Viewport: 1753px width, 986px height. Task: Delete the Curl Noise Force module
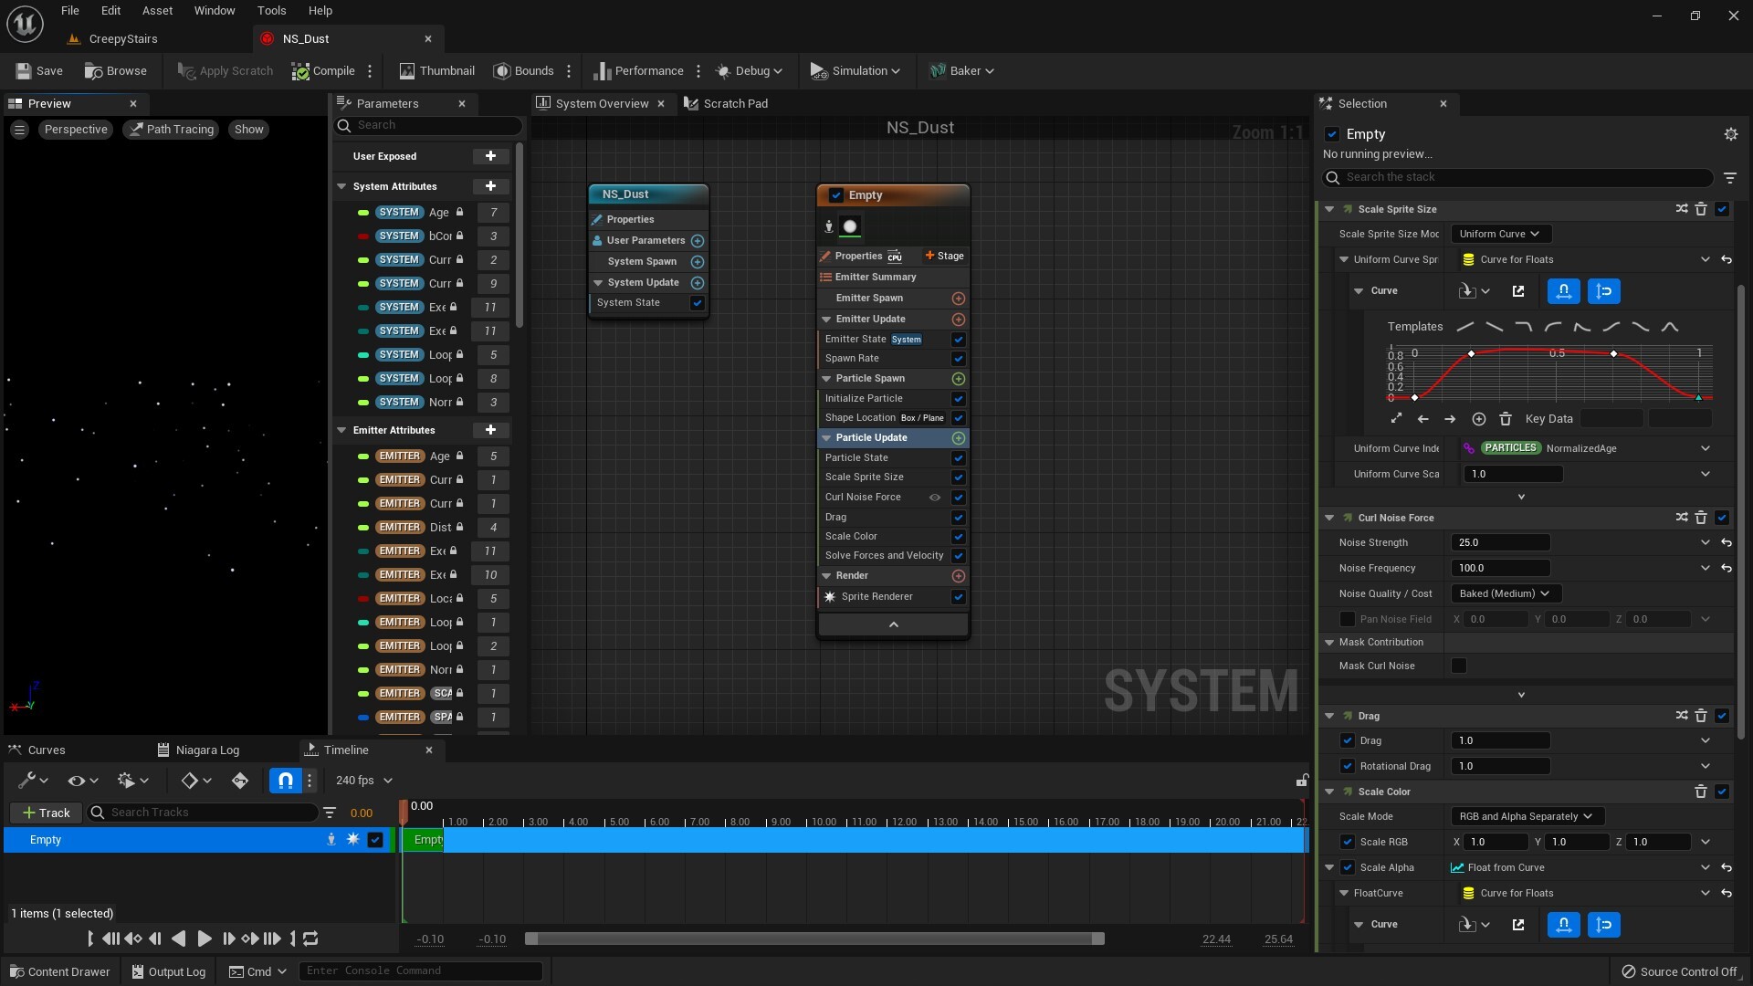click(1701, 518)
